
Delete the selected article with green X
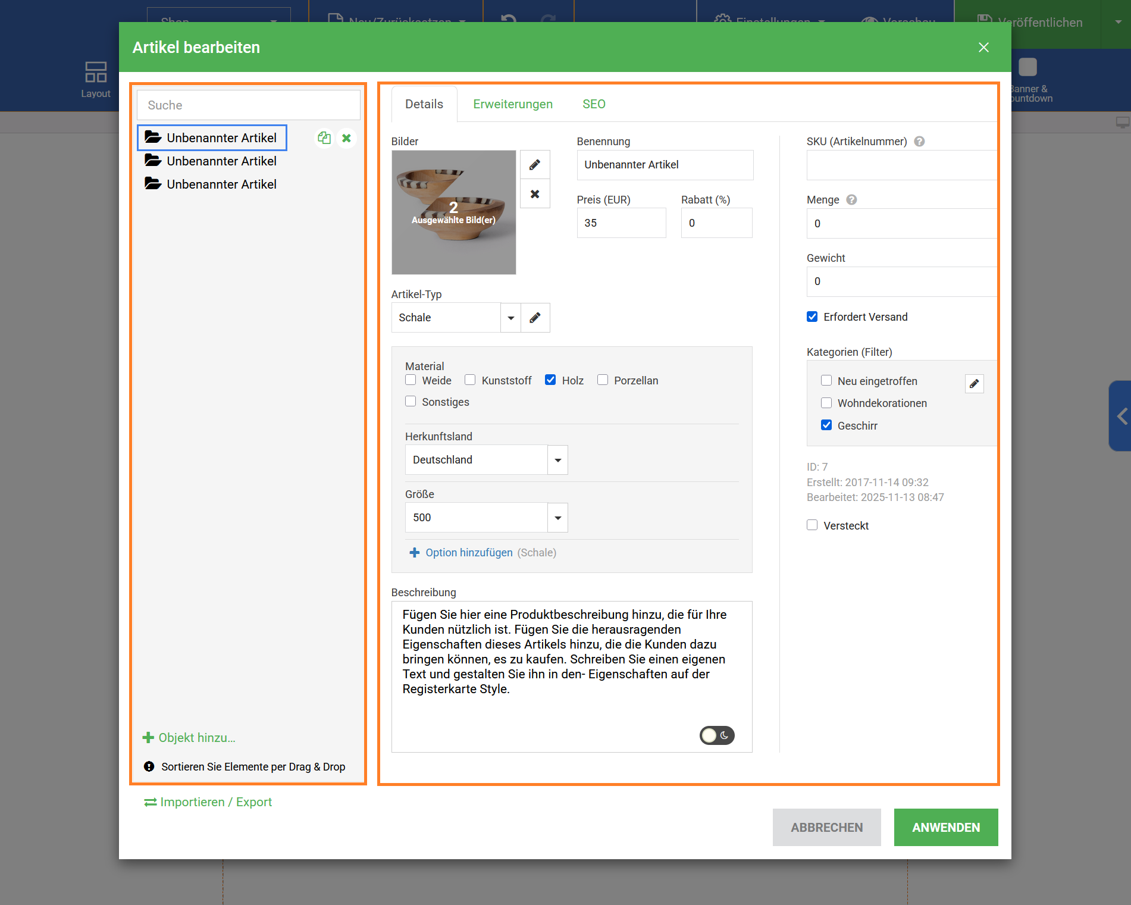click(346, 138)
